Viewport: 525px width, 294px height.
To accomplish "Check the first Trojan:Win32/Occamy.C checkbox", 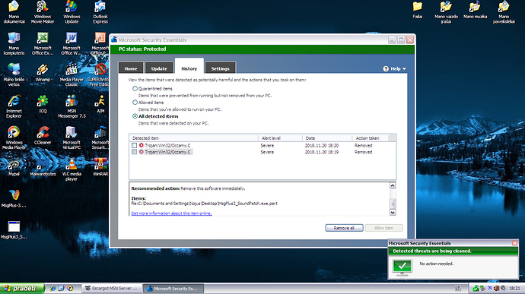I will click(134, 146).
